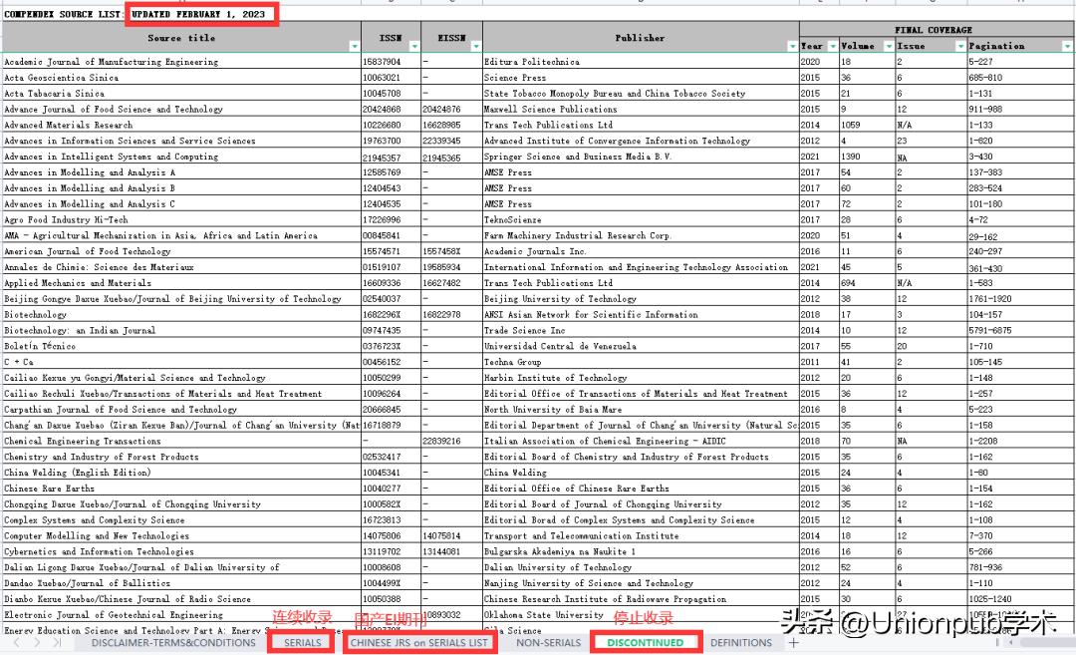
Task: Select cell 'Boletín Técnico'
Action: coord(181,346)
